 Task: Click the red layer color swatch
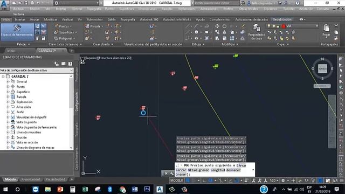(x=284, y=26)
